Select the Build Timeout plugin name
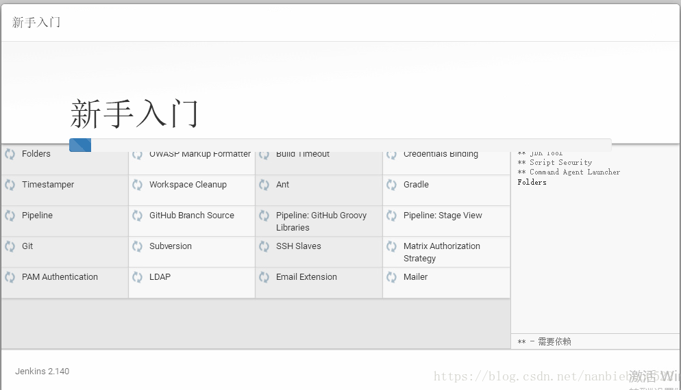 point(303,154)
